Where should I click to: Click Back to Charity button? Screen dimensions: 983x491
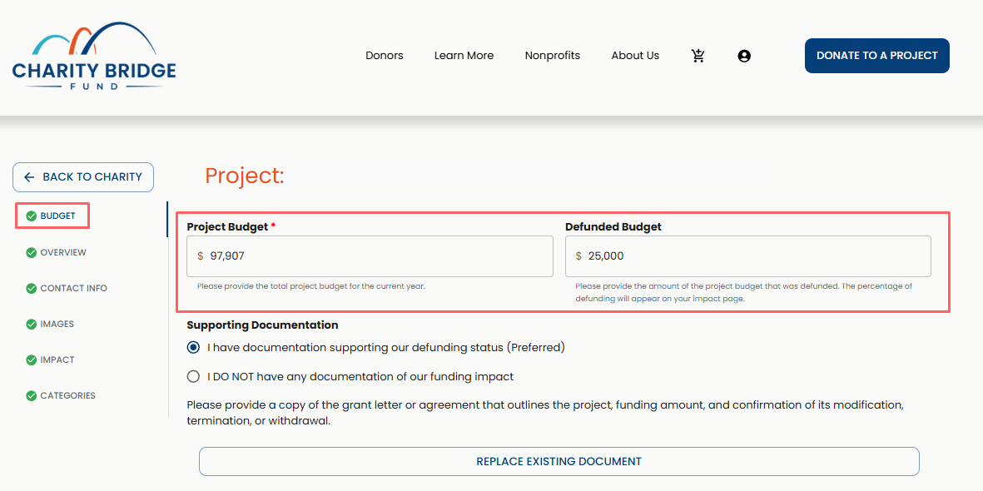coord(82,176)
